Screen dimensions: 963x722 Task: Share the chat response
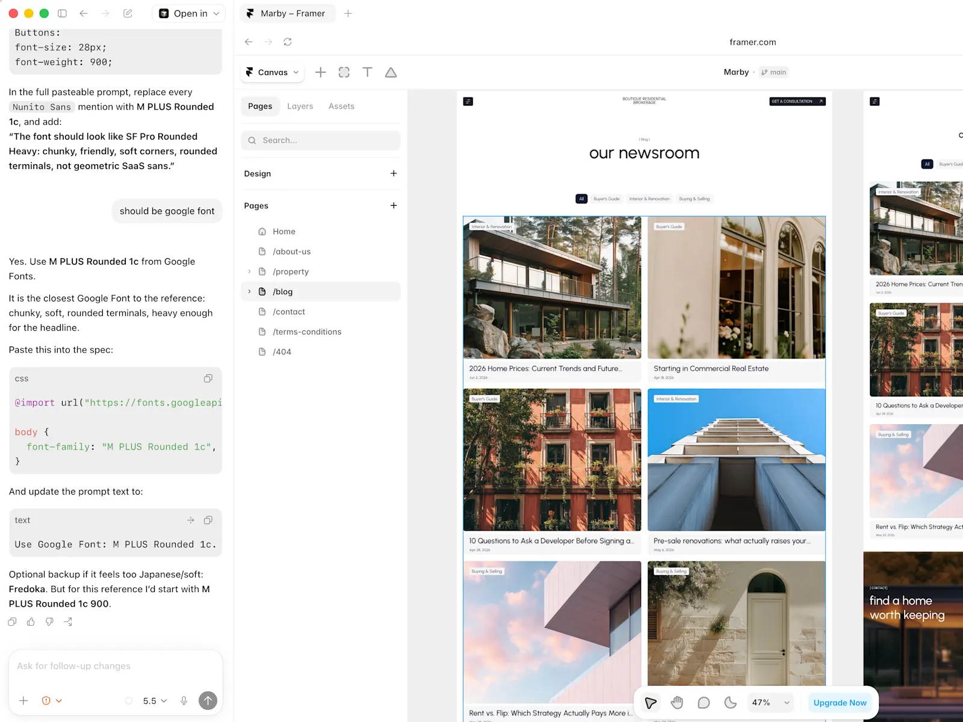point(68,622)
